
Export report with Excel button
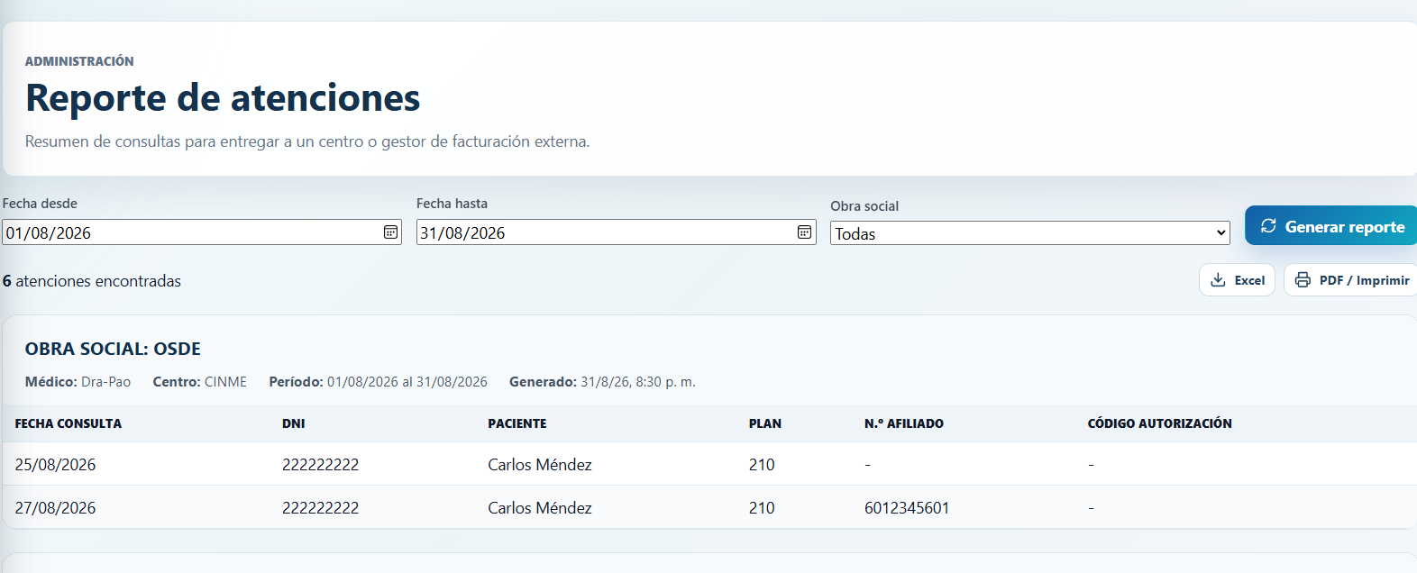(x=1237, y=280)
